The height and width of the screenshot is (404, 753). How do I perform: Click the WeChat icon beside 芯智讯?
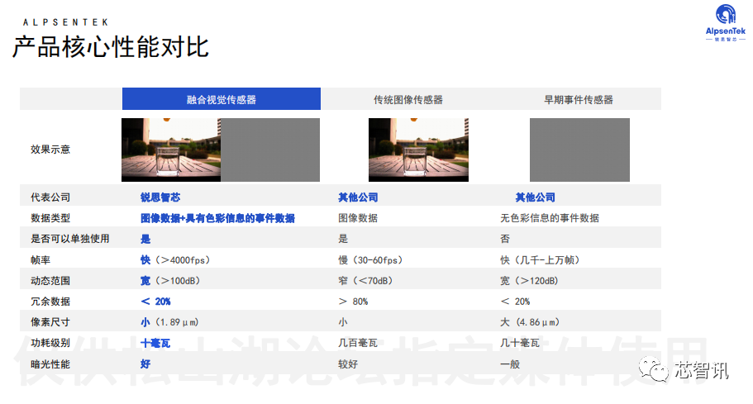point(653,369)
